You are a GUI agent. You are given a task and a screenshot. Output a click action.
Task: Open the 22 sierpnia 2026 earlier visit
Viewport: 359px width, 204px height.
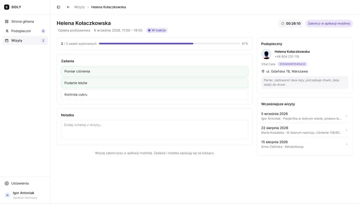(x=305, y=130)
